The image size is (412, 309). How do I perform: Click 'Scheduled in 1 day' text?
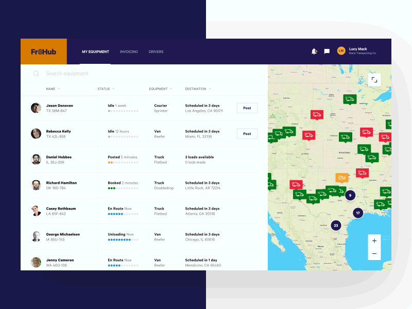click(x=201, y=260)
